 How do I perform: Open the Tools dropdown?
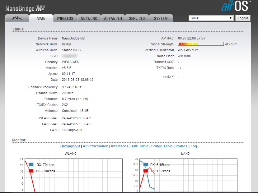[211, 18]
